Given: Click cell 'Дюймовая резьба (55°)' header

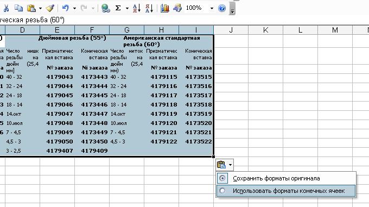Looking at the screenshot, I should click(72, 38).
